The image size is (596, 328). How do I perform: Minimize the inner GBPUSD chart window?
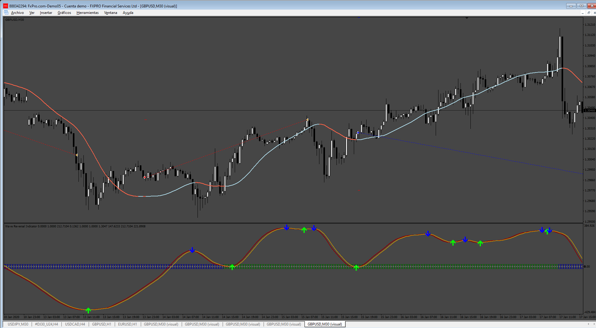coord(583,13)
